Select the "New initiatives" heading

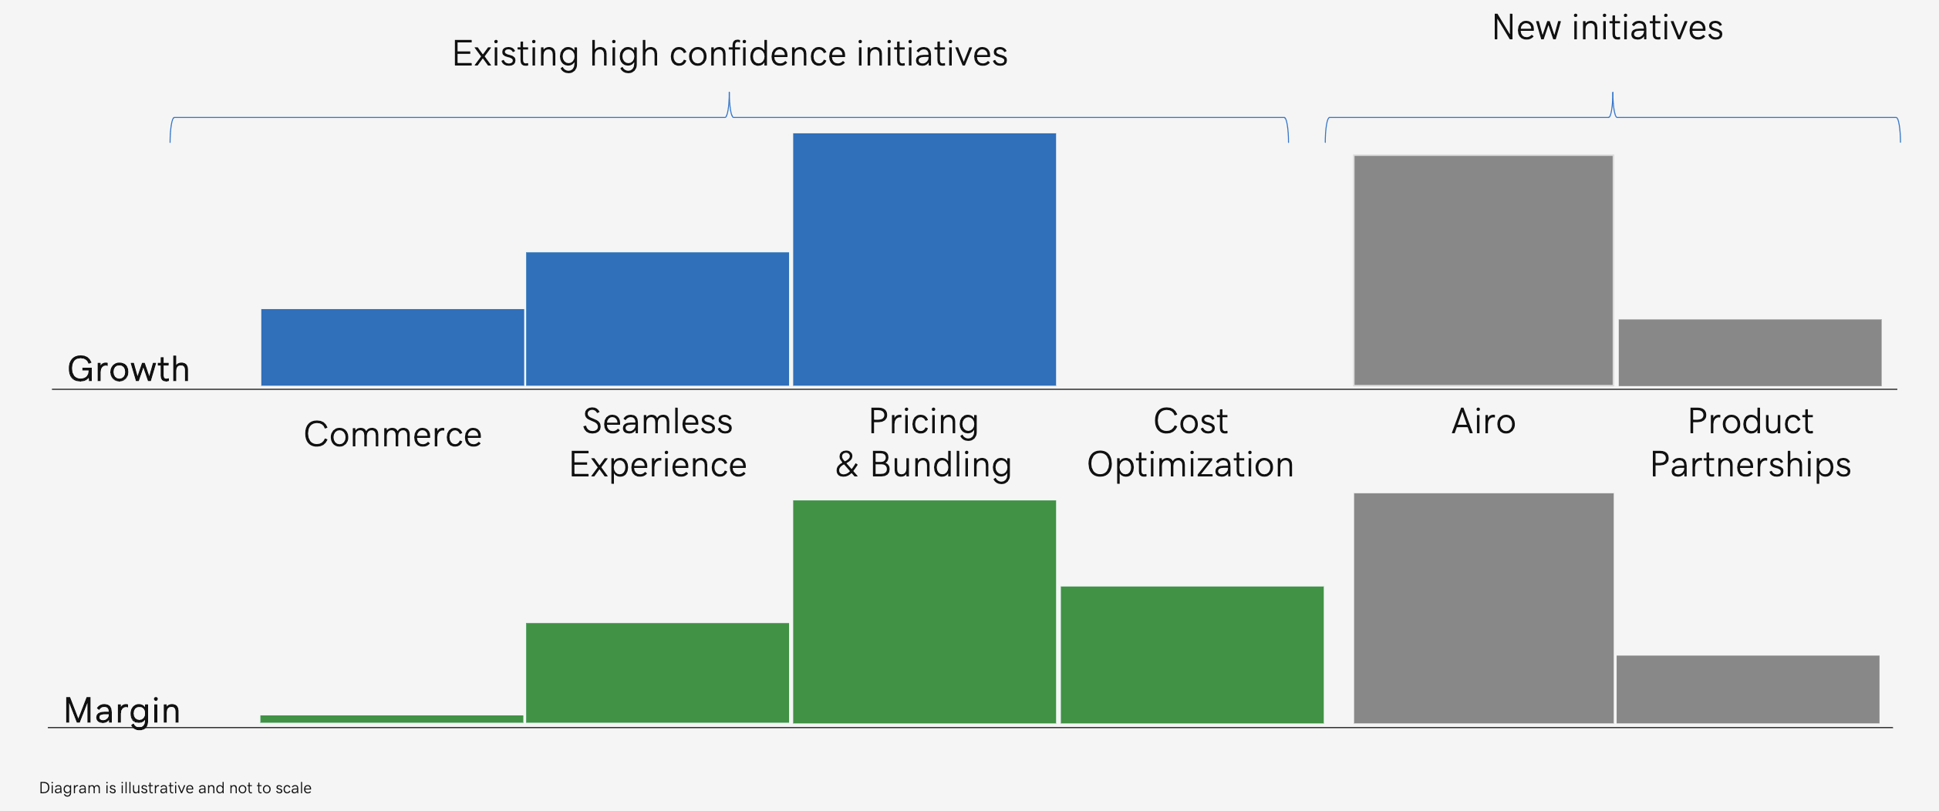[1607, 28]
